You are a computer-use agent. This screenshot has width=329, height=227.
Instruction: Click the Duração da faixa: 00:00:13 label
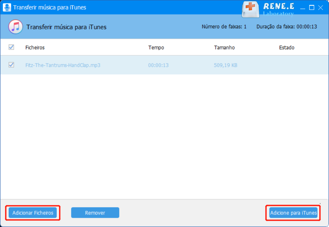[287, 27]
